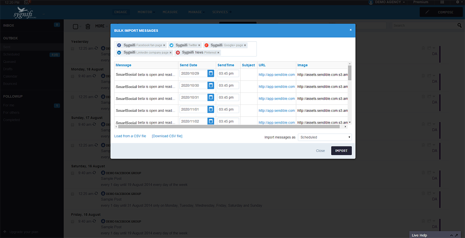Remove the Facebook fan page profile tag
465x238 pixels.
coord(164,46)
